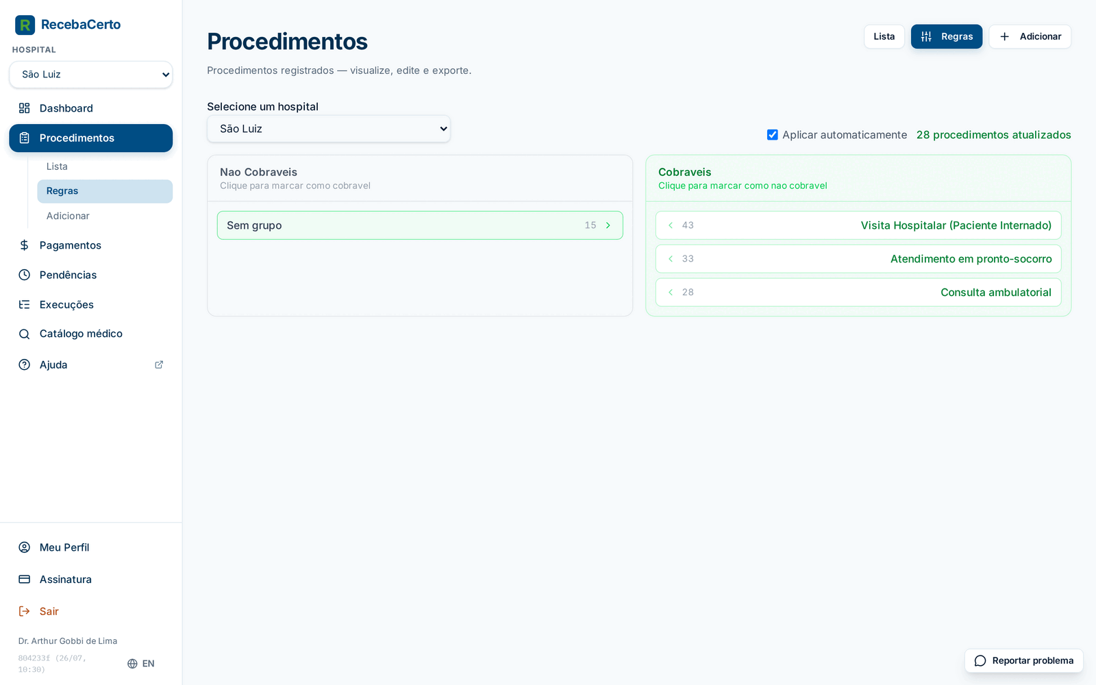Viewport: 1096px width, 685px height.
Task: Click the Adicionar button at top right
Action: [1030, 36]
